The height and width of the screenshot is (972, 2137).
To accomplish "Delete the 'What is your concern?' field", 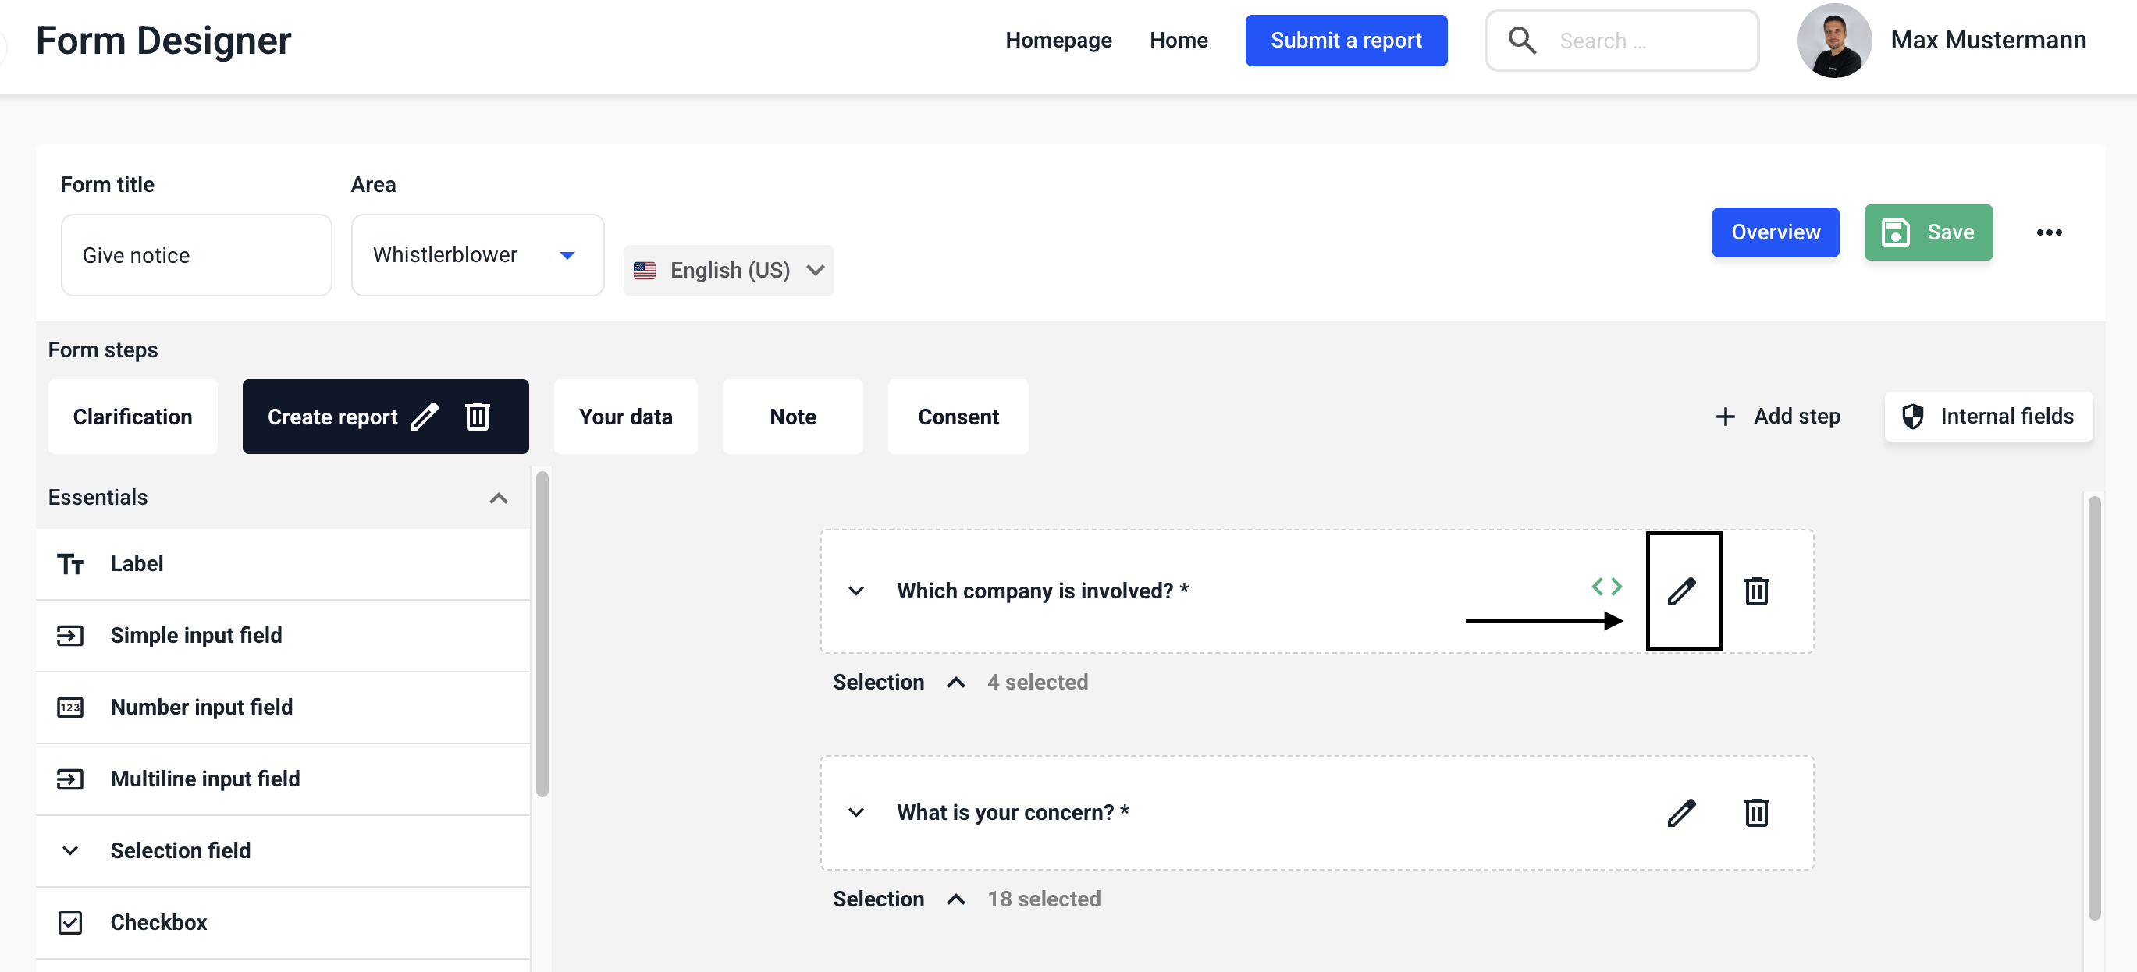I will [1756, 813].
